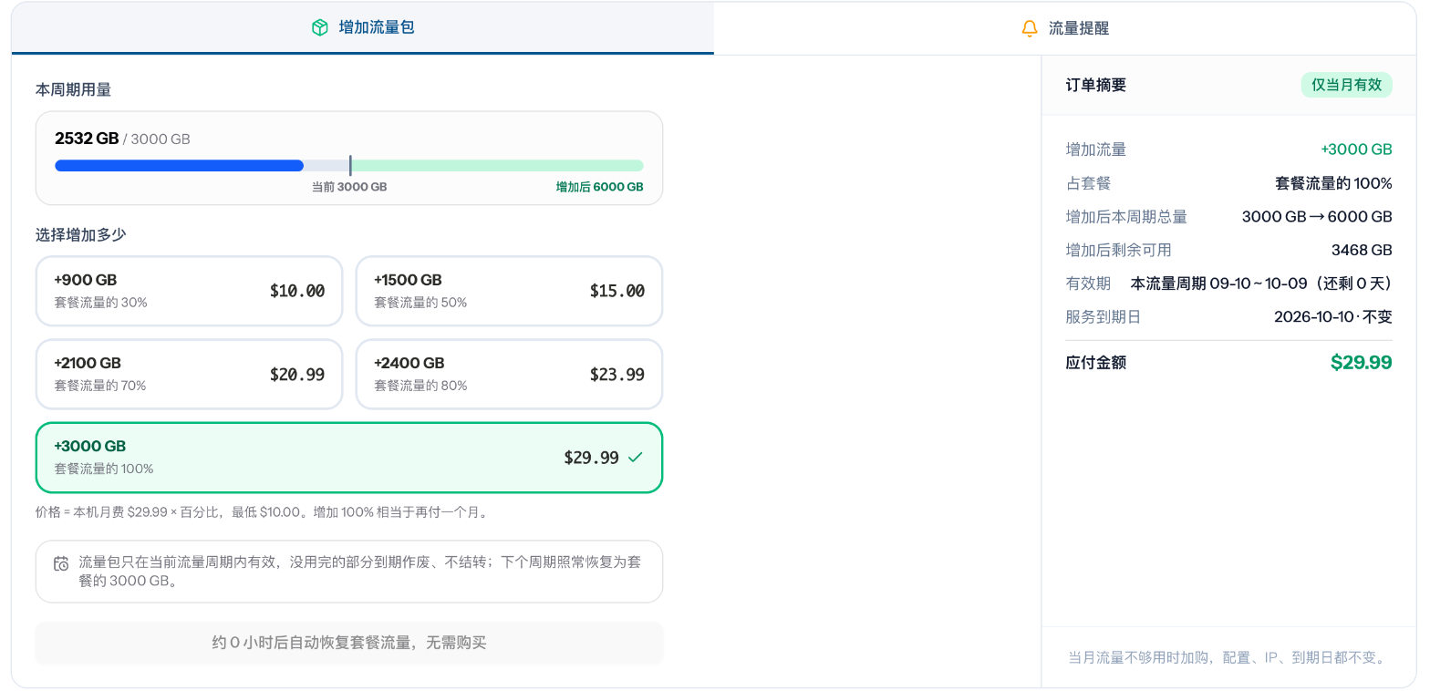
Task: Select the +1500 GB traffic pack
Action: coord(509,291)
